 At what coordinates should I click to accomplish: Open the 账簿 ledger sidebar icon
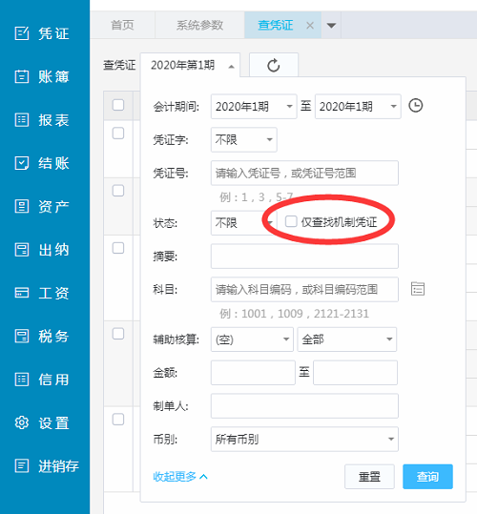pyautogui.click(x=22, y=76)
